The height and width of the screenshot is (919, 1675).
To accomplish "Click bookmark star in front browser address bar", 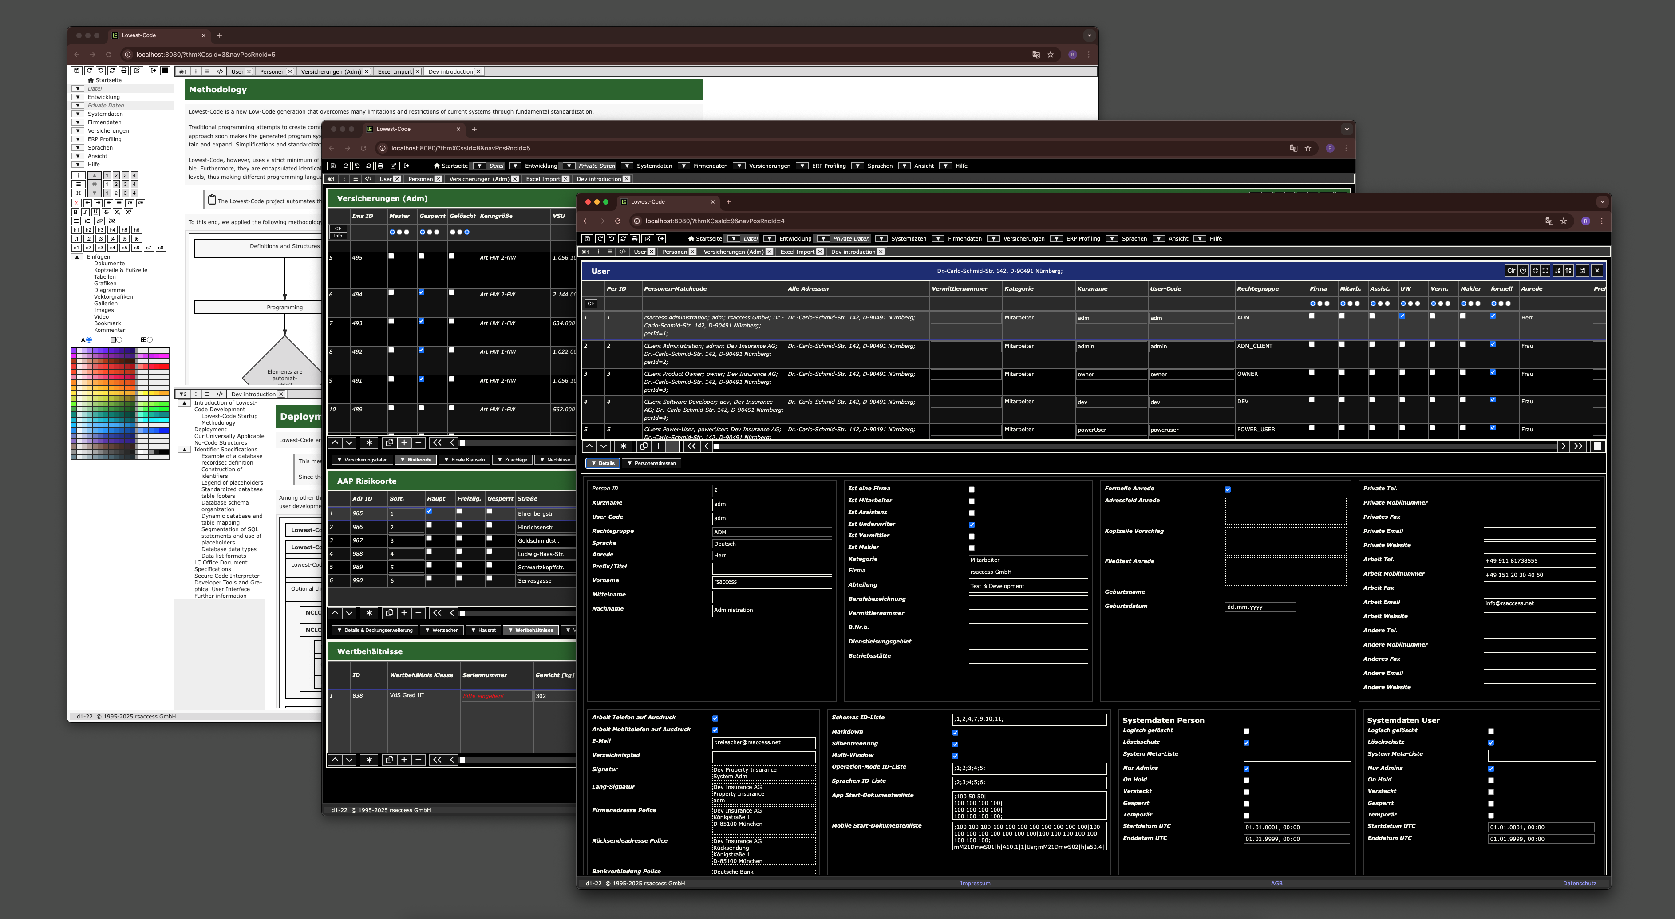I will (x=1564, y=221).
